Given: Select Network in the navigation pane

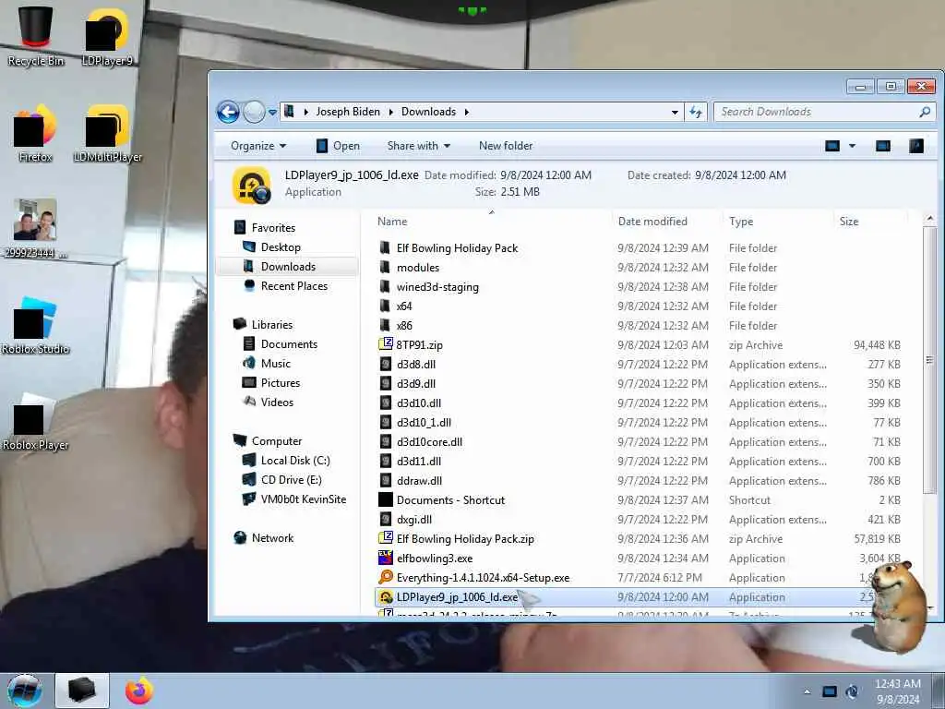Looking at the screenshot, I should pyautogui.click(x=263, y=538).
